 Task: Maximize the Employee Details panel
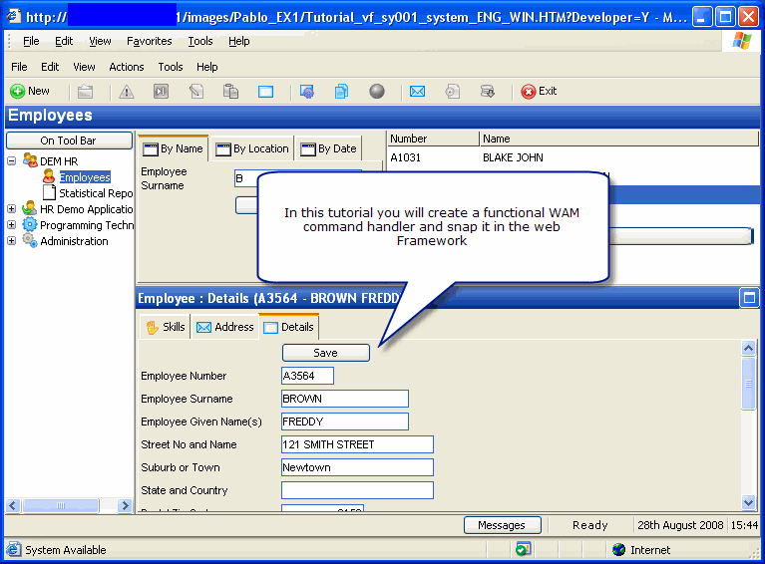(x=749, y=297)
